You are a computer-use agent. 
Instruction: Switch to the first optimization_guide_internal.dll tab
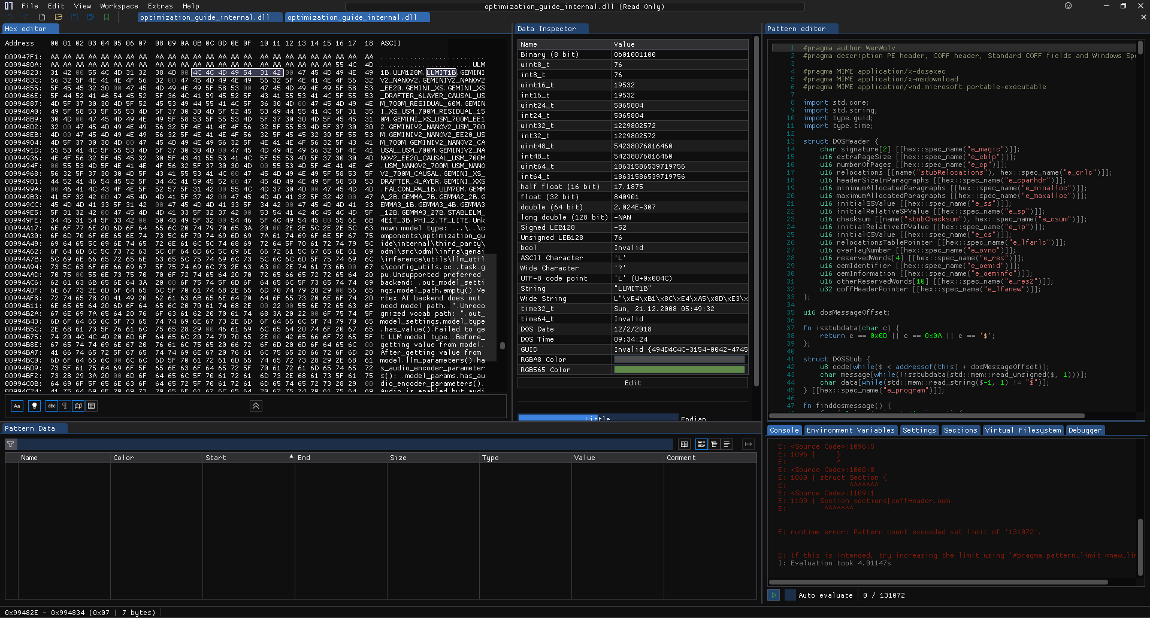point(210,17)
